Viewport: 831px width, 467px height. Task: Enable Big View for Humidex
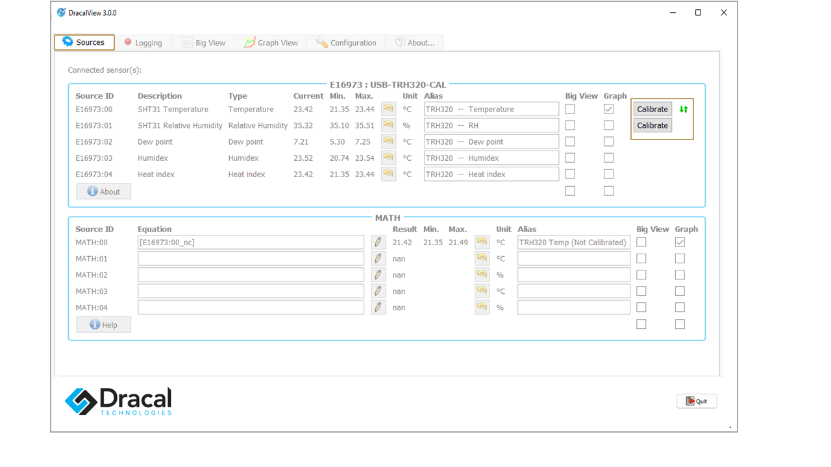(570, 158)
